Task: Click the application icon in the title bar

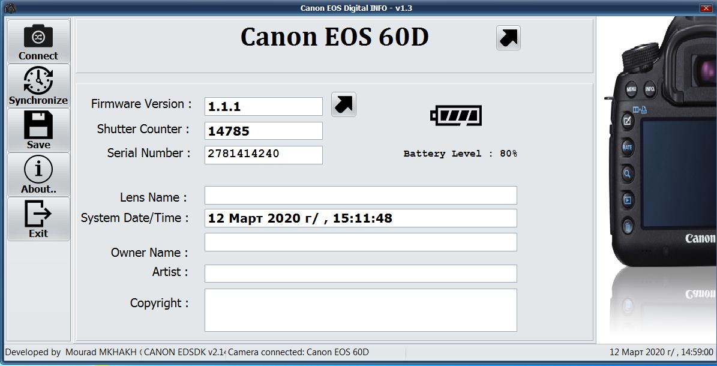Action: pos(8,8)
